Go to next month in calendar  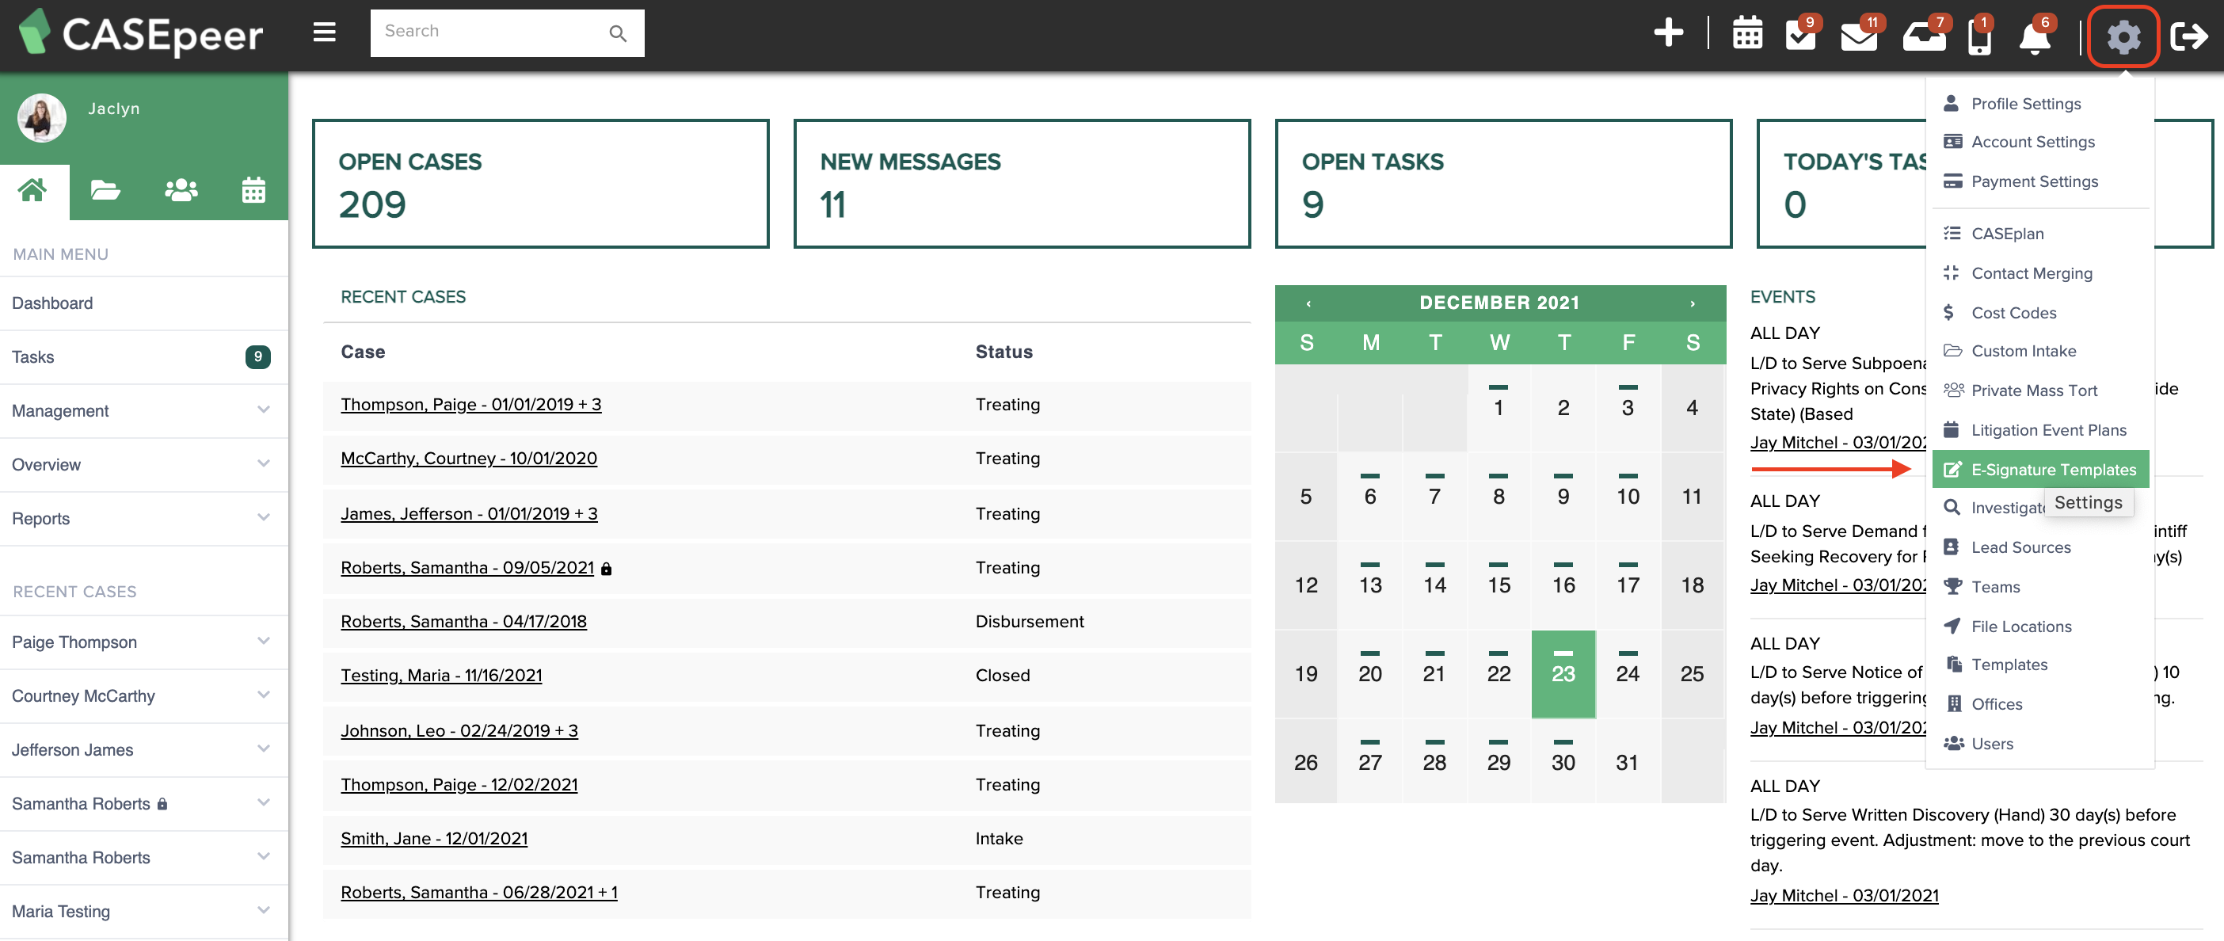tap(1693, 303)
